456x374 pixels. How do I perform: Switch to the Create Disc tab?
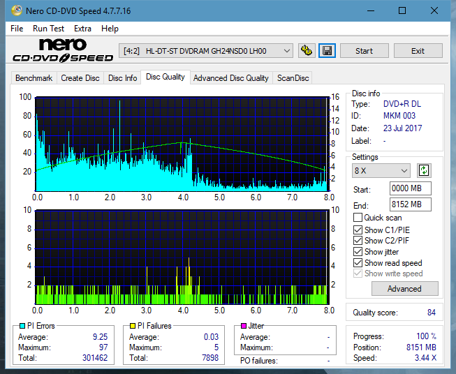80,78
